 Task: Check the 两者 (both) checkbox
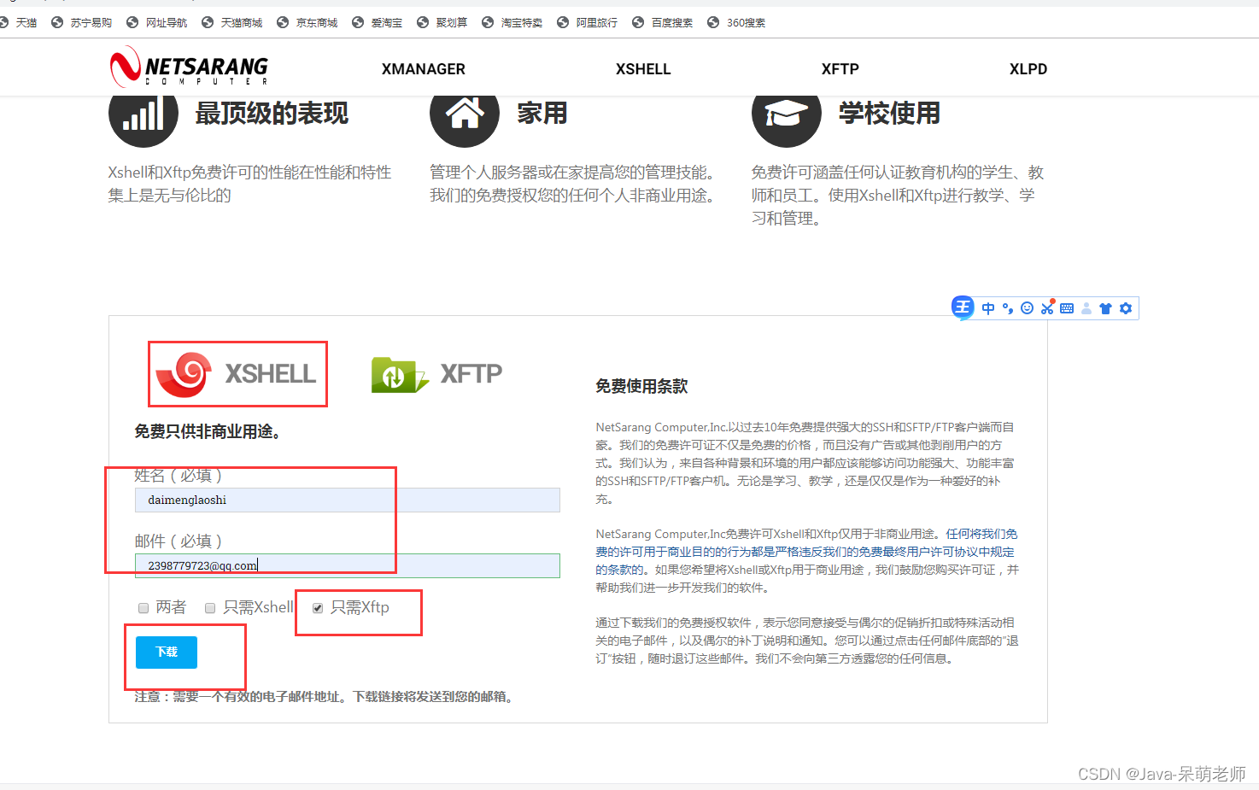(143, 608)
